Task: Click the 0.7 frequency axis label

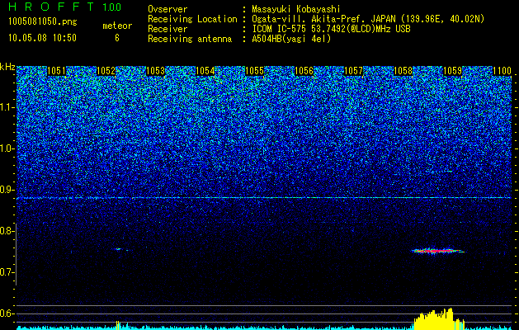Action: click(x=7, y=272)
